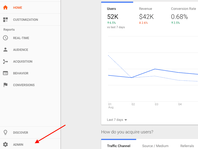Click the 03 Aug data point on chart
Viewport: 198px width, 149px height.
(155, 69)
